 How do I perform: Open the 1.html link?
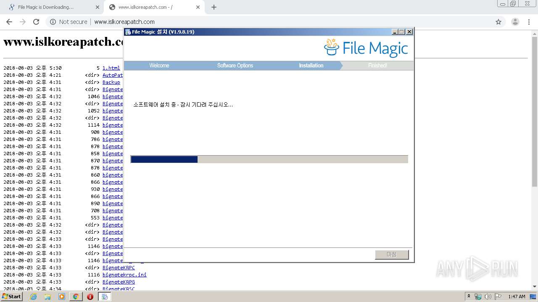tap(111, 68)
